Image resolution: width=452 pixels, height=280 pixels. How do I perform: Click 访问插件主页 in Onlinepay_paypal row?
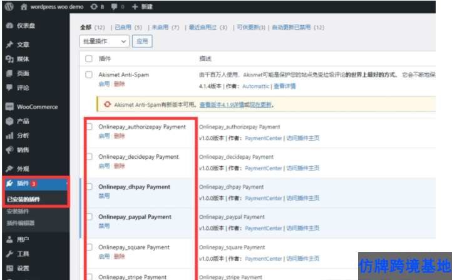point(302,228)
